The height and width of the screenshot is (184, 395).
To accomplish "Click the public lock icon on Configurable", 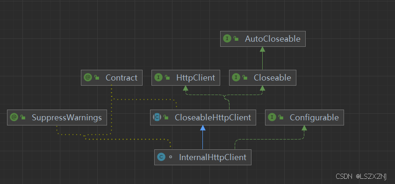I will tap(280, 117).
